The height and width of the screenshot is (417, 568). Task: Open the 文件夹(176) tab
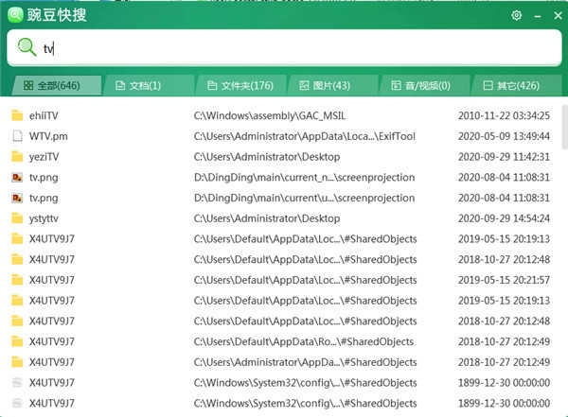click(x=236, y=86)
